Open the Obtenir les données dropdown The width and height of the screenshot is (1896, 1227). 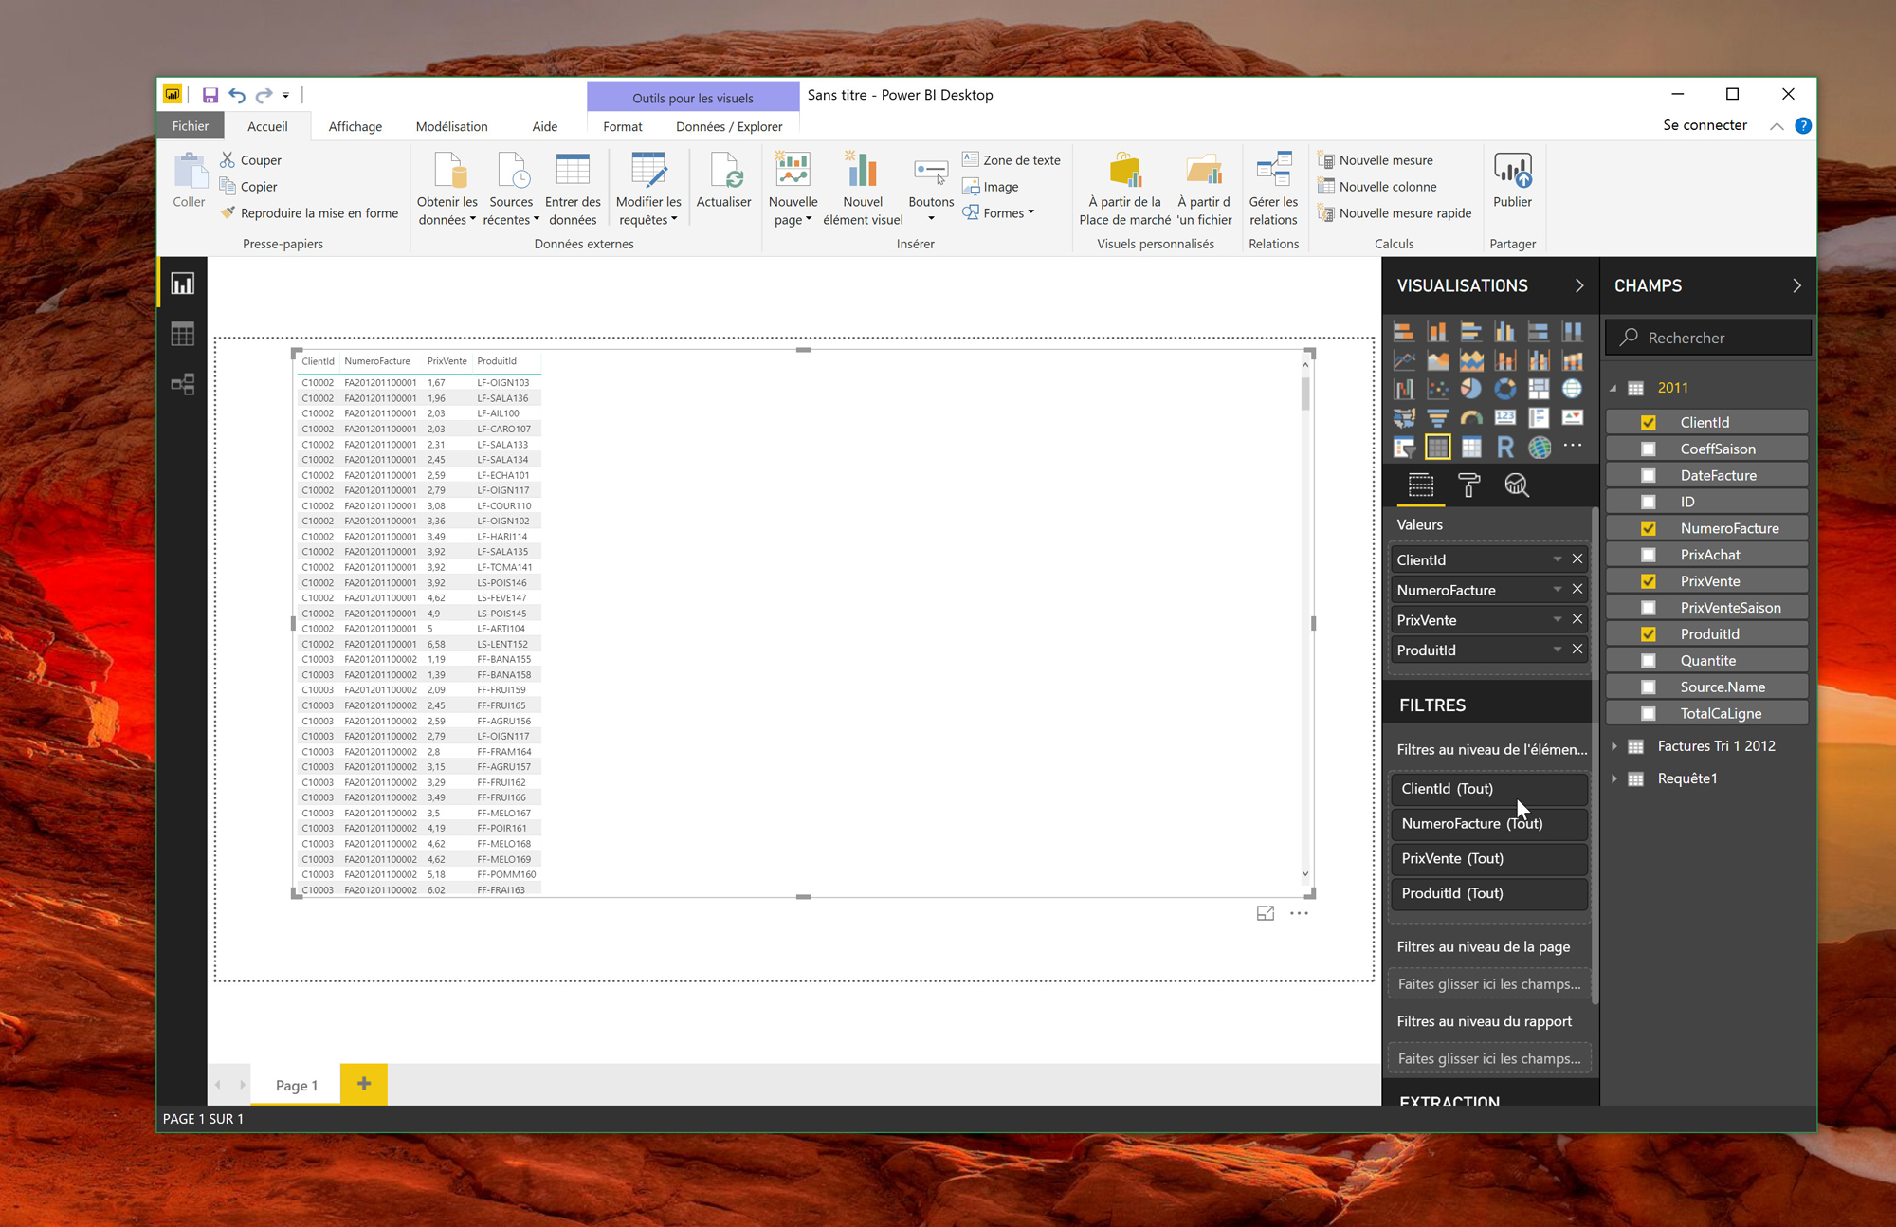coord(447,190)
